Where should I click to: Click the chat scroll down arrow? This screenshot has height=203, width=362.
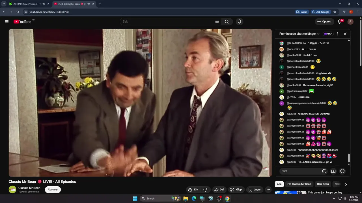349,164
